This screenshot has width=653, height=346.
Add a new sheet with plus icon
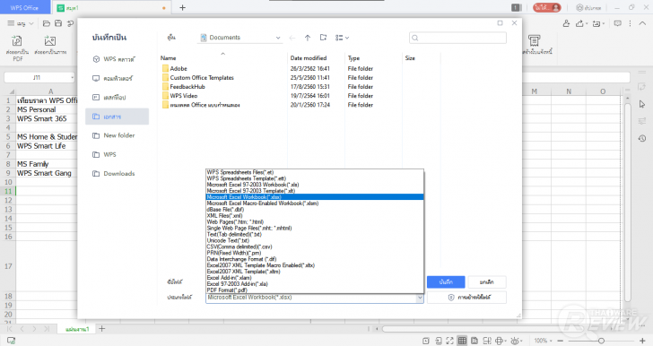click(101, 329)
